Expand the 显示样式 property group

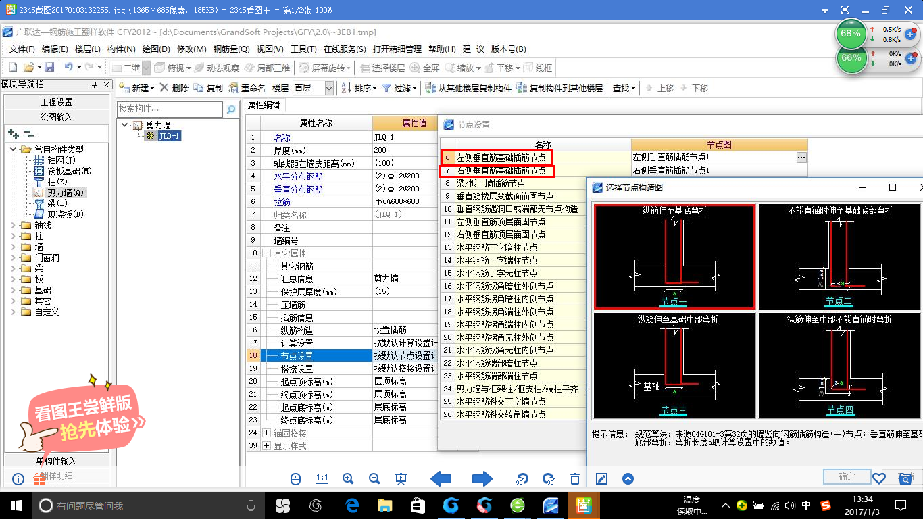tap(267, 445)
